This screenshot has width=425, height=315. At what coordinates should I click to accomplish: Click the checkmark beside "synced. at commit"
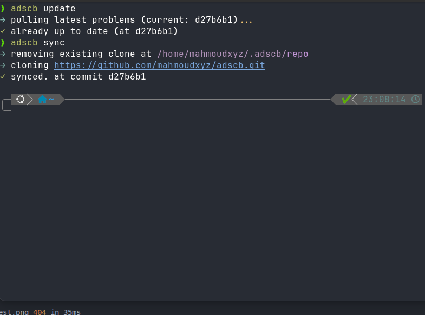(x=3, y=77)
